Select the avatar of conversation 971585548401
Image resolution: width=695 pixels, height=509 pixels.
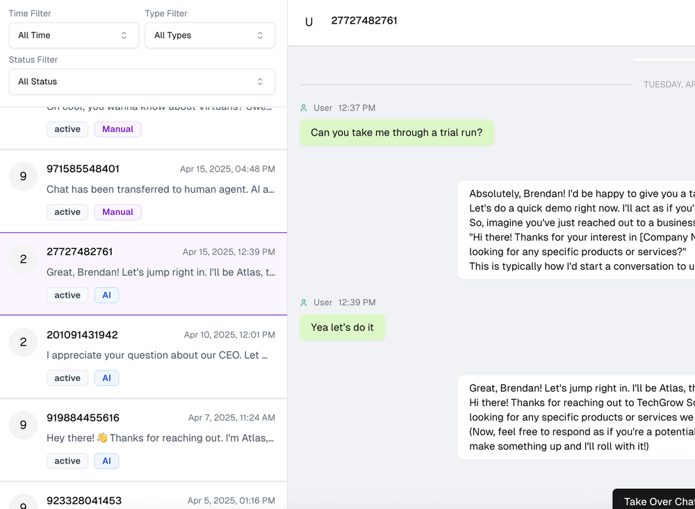click(23, 177)
